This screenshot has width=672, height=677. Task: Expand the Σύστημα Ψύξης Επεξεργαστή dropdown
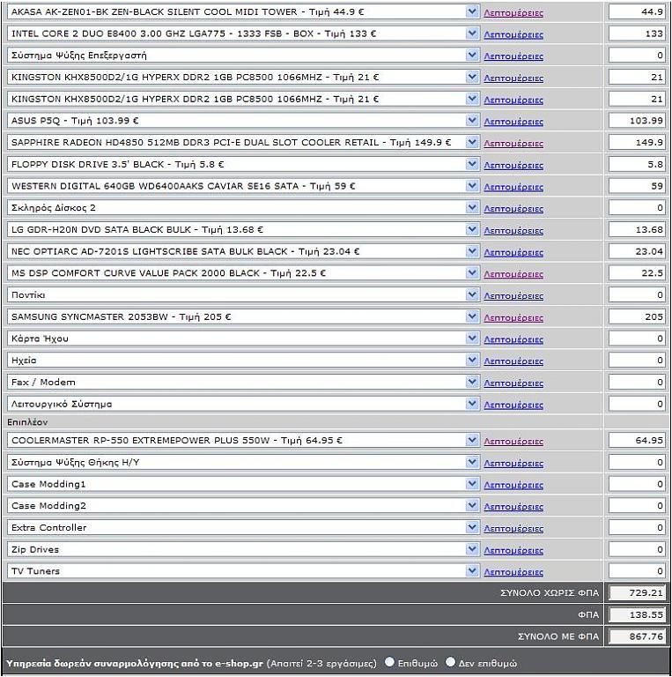pyautogui.click(x=243, y=56)
